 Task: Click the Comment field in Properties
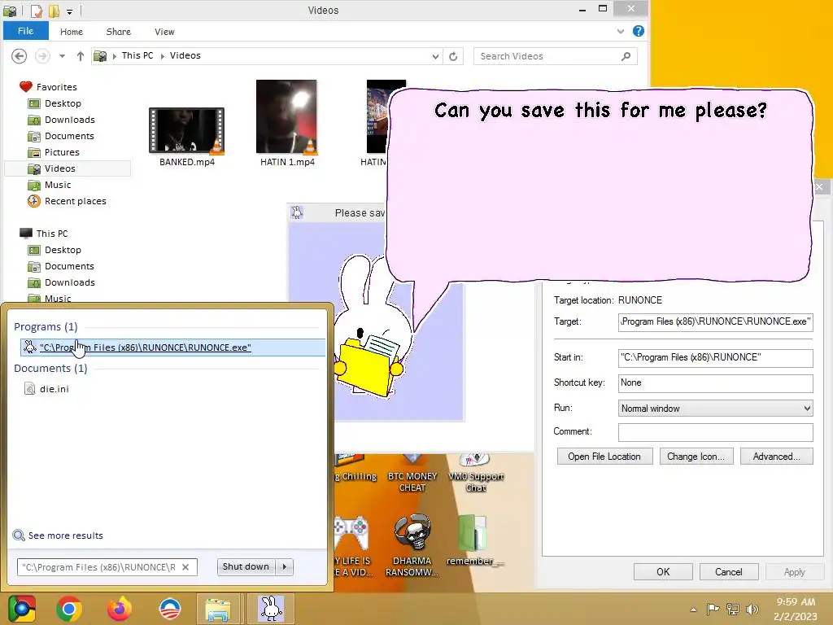[715, 432]
